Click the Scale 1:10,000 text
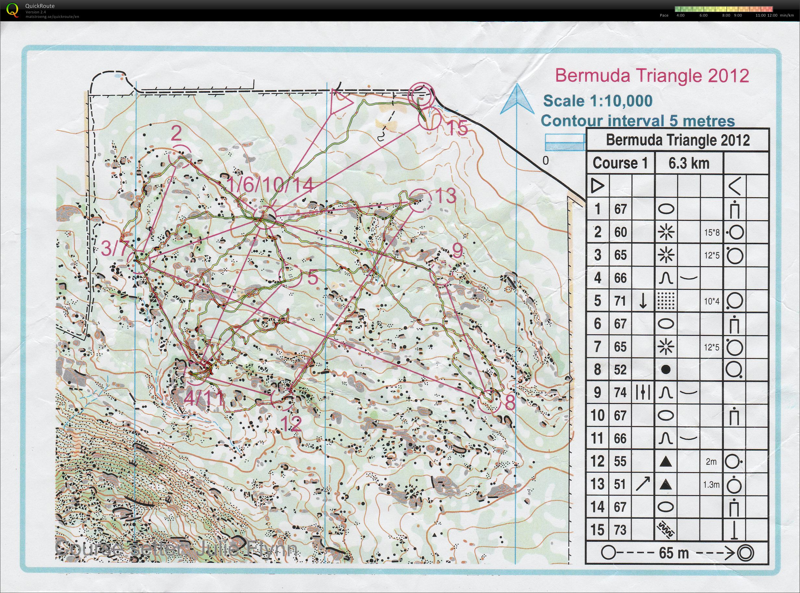 (x=598, y=101)
